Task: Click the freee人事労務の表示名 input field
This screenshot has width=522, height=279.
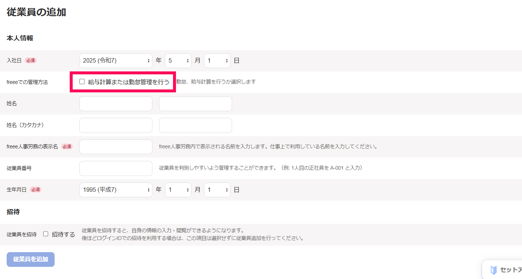Action: pyautogui.click(x=116, y=147)
